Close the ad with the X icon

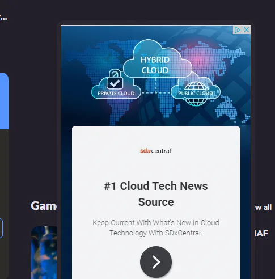pyautogui.click(x=247, y=30)
